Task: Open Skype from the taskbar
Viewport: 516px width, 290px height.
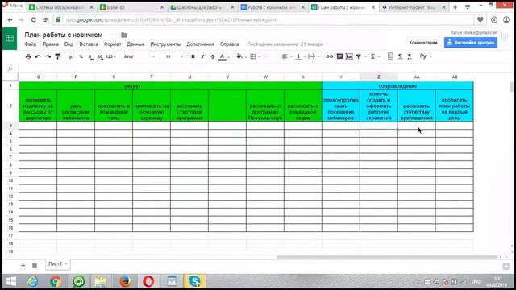Action: click(195, 281)
